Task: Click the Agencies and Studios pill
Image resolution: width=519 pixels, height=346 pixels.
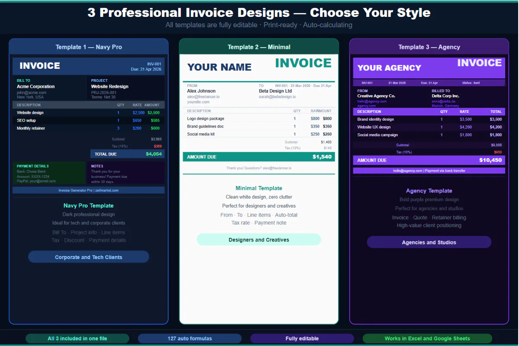Action: coord(429,242)
